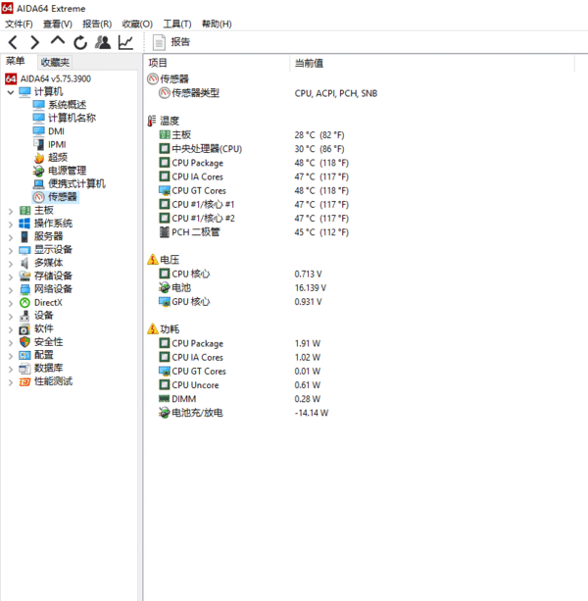Expand the 软件 tree node
The width and height of the screenshot is (588, 601).
(x=11, y=328)
